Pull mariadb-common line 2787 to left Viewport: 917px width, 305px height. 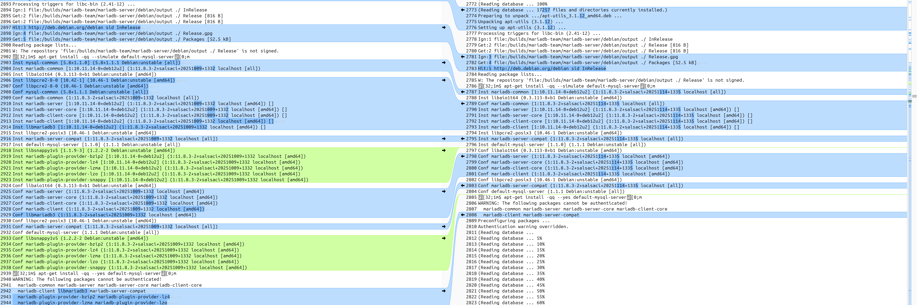462,92
